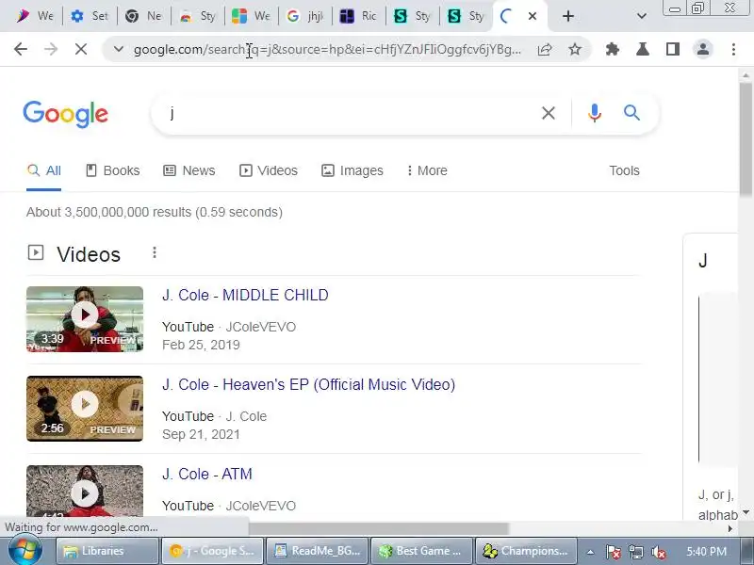Go back using the browser back arrow

pyautogui.click(x=21, y=49)
